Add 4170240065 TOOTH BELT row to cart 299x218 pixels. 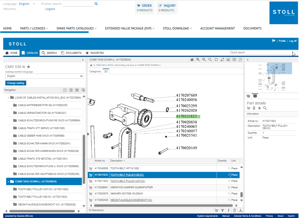tap(90, 169)
